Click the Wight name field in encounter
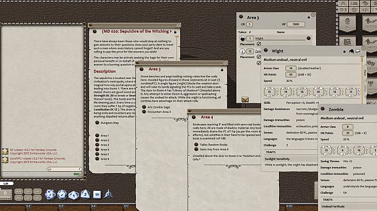377x211 pixels. point(280,39)
